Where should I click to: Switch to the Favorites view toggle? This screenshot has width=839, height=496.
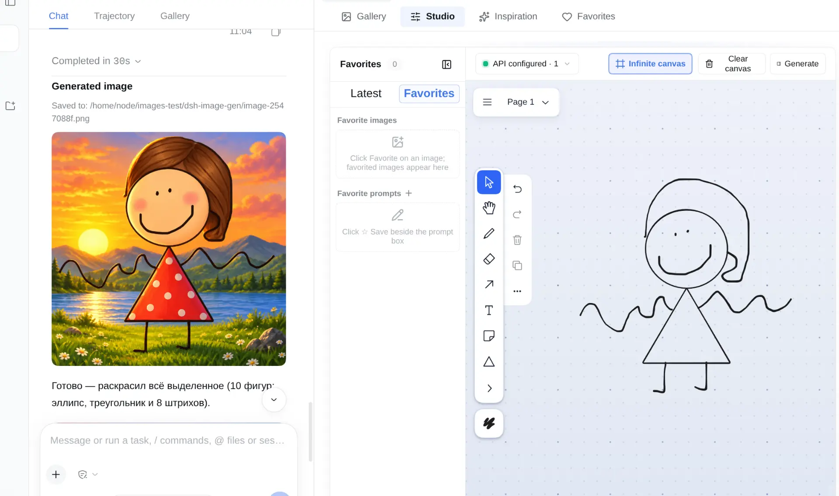[x=429, y=93]
